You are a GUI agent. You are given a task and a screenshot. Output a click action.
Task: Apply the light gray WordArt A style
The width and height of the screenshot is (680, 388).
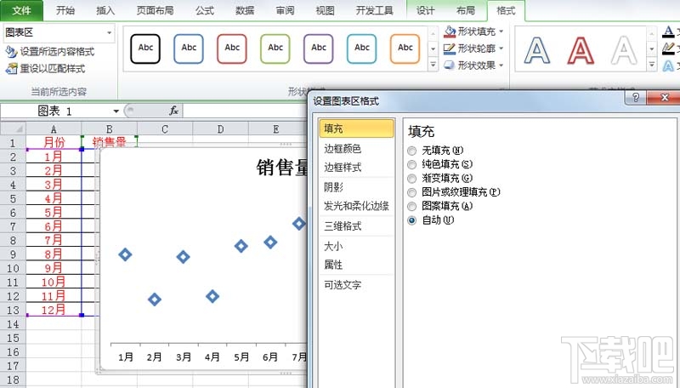click(x=624, y=50)
